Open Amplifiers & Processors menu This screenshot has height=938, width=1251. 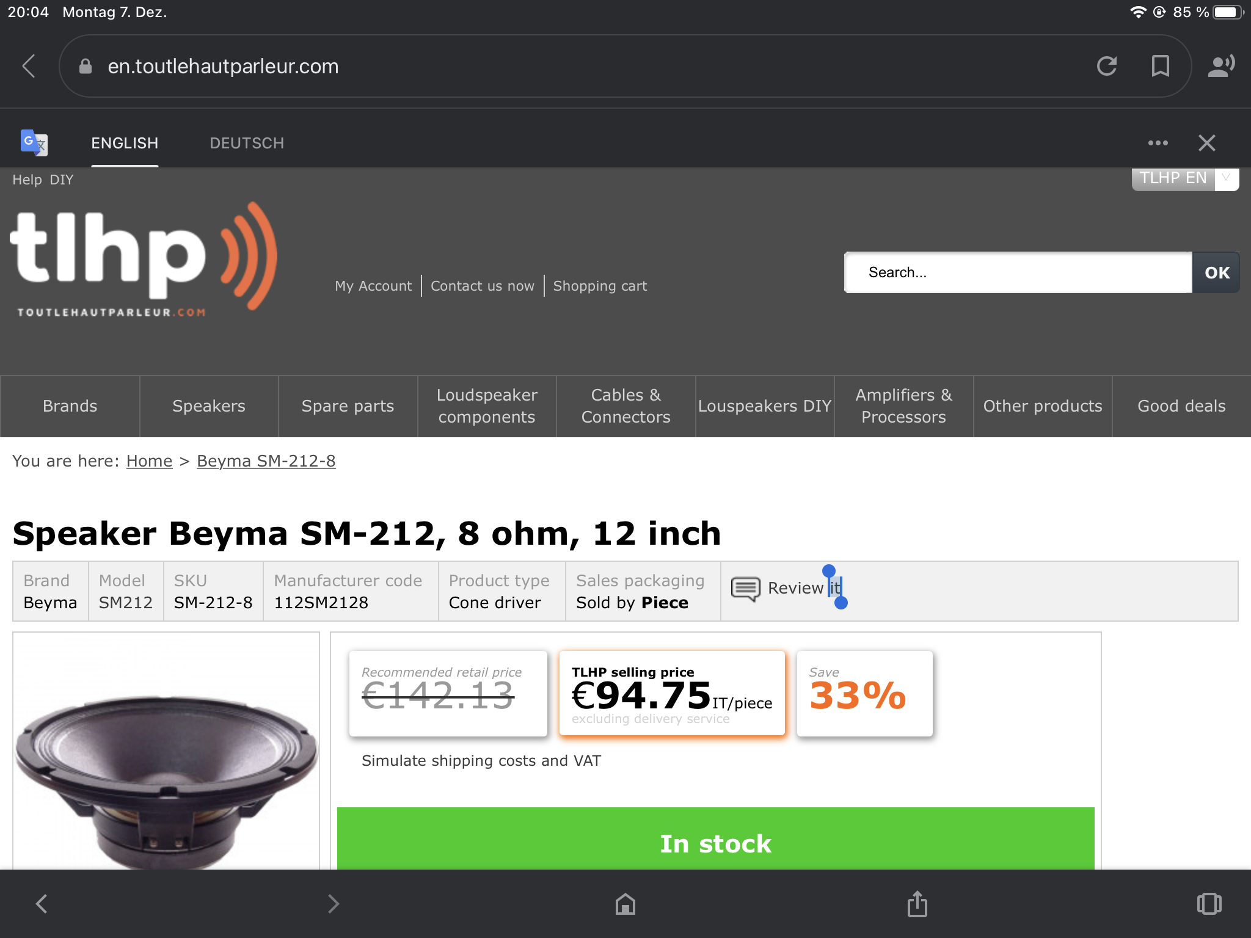[903, 406]
